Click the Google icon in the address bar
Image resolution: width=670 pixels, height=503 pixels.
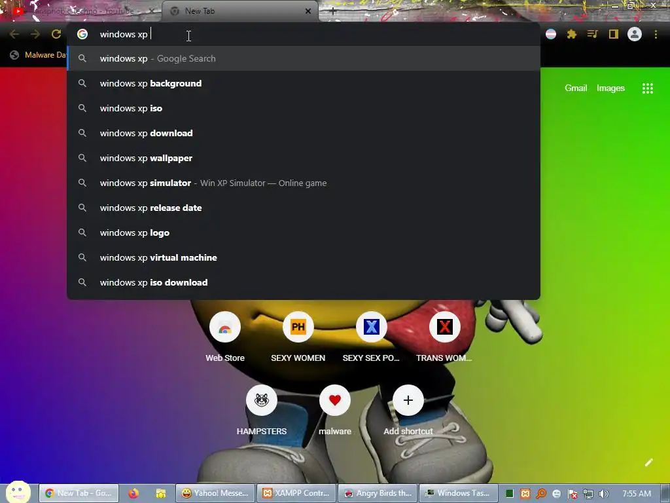click(x=82, y=34)
